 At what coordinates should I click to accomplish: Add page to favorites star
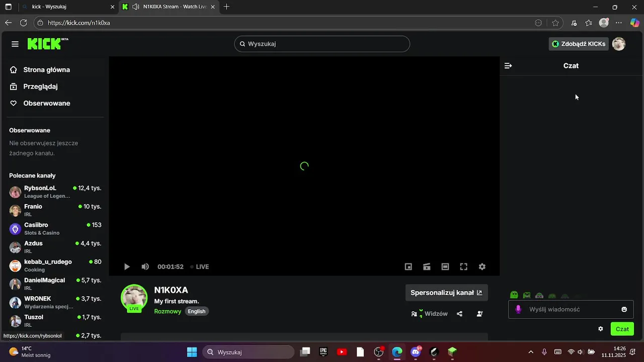(x=555, y=23)
